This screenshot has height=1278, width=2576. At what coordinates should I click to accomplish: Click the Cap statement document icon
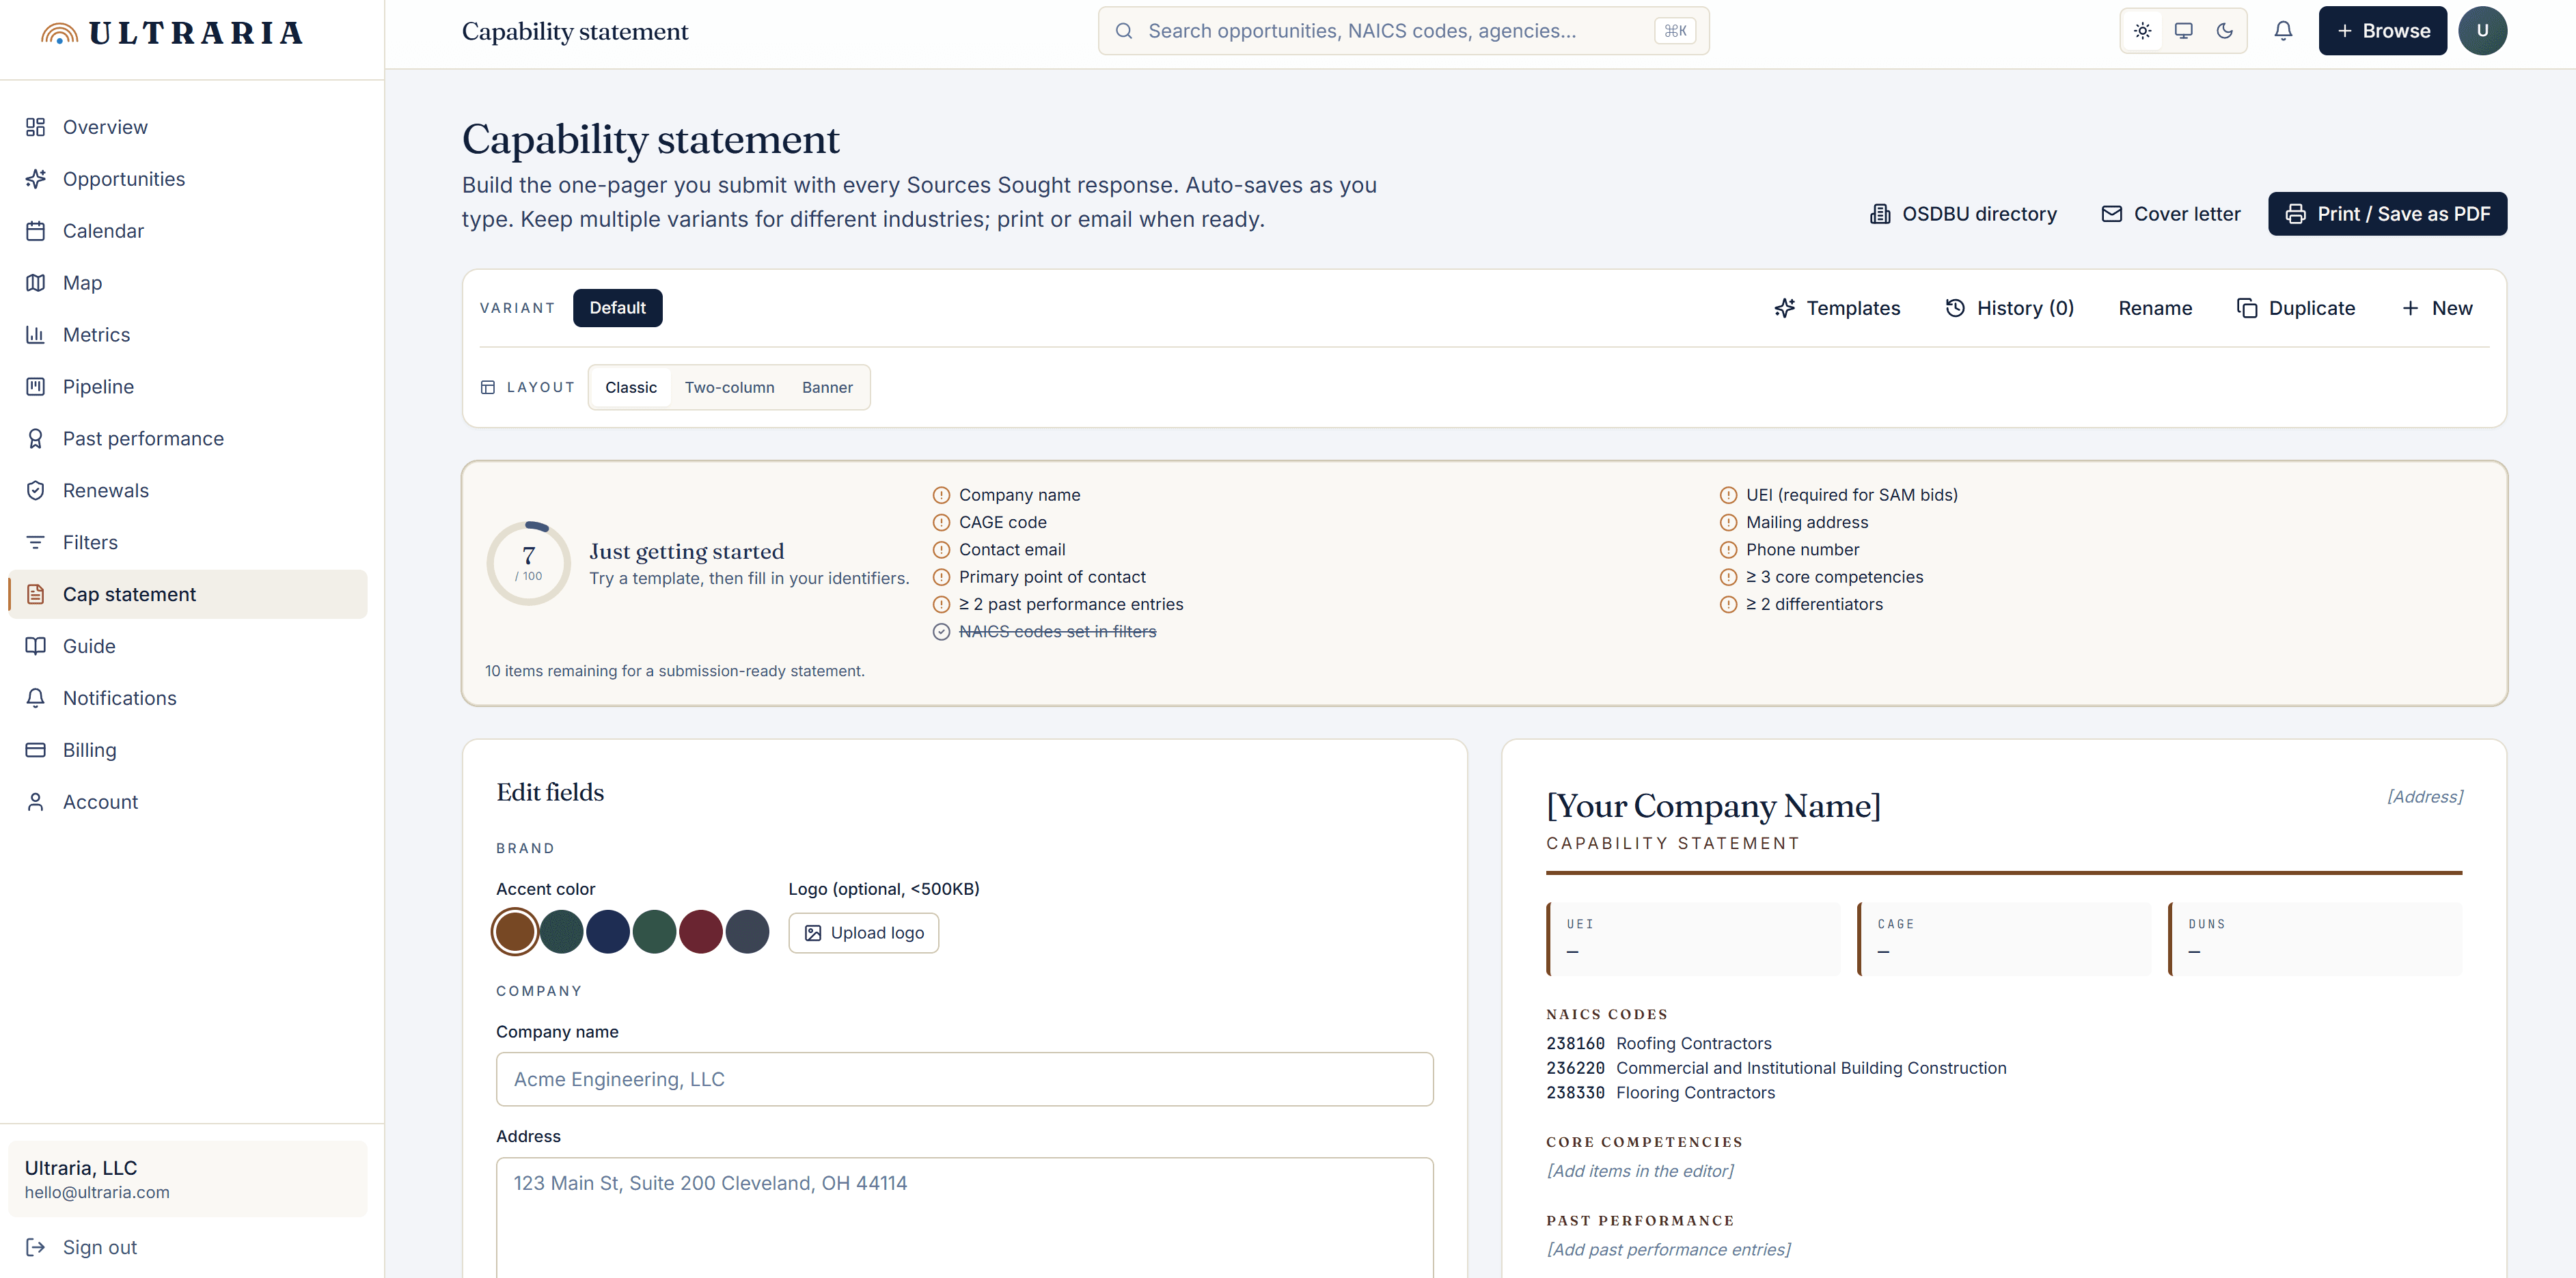(36, 595)
